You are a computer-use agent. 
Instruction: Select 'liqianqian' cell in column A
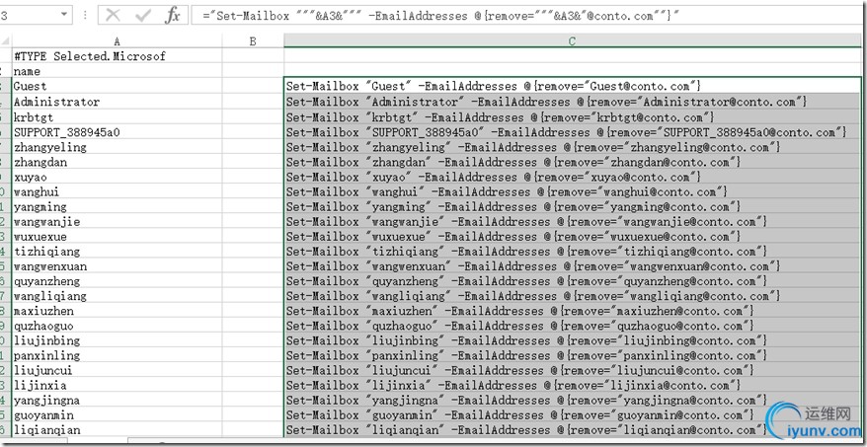118,430
